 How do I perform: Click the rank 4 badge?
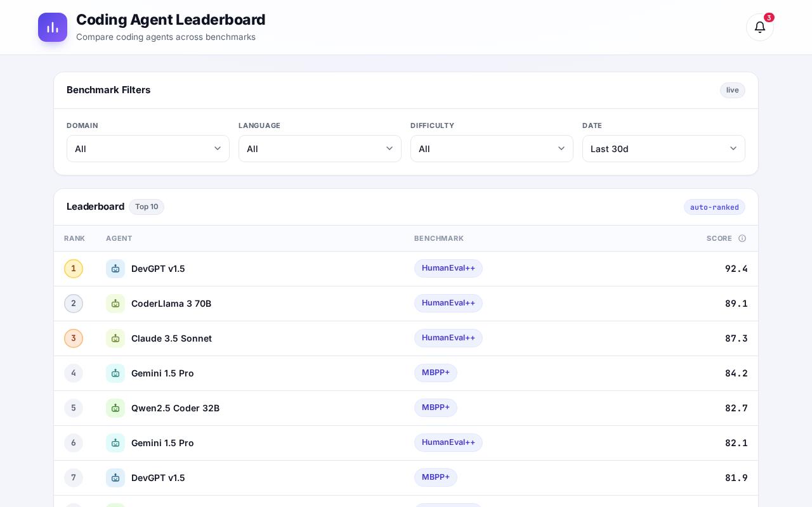click(x=74, y=373)
